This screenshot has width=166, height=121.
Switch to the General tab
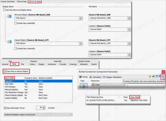5,64
